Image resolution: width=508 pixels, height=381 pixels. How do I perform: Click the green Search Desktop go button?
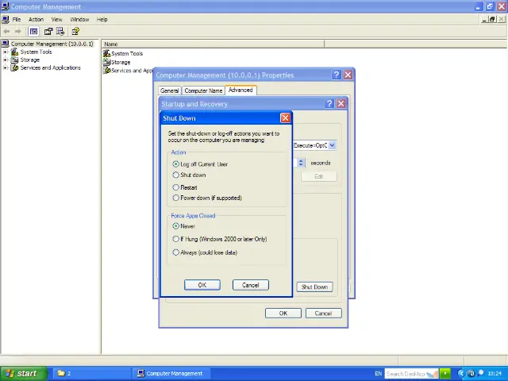(445, 374)
